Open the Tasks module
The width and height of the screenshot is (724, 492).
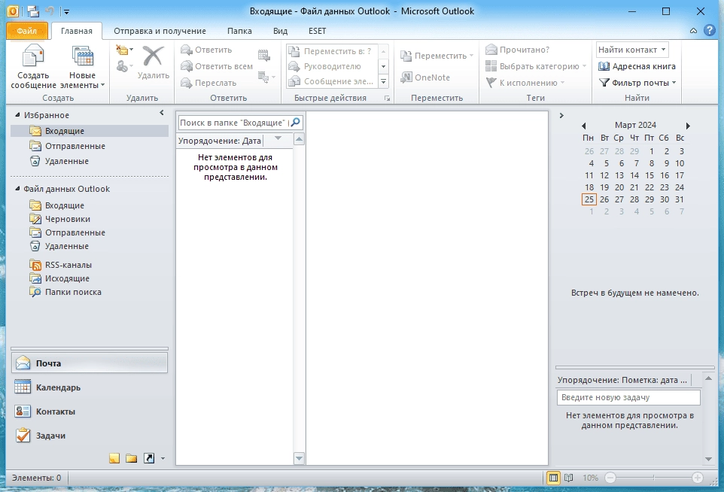click(x=90, y=436)
